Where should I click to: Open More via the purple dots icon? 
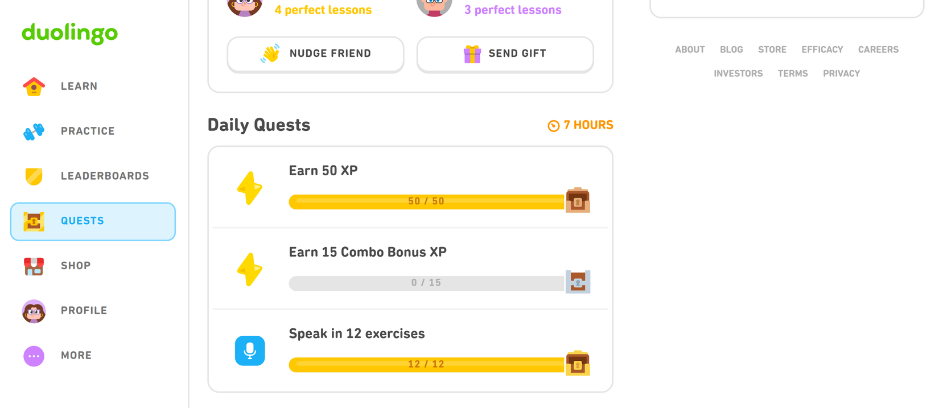[x=34, y=355]
